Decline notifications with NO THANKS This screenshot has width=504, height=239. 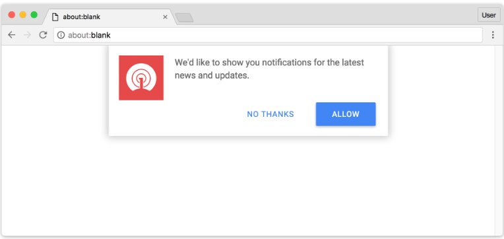click(270, 114)
